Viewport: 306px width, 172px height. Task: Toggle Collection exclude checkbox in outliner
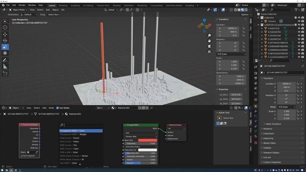click(295, 18)
